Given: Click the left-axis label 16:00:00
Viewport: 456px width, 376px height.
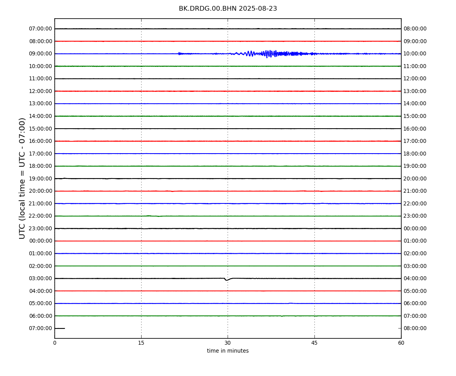Looking at the screenshot, I should pos(40,141).
